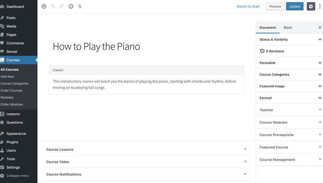Open the Content structure info icon
323x183 pixels.
click(x=71, y=7)
